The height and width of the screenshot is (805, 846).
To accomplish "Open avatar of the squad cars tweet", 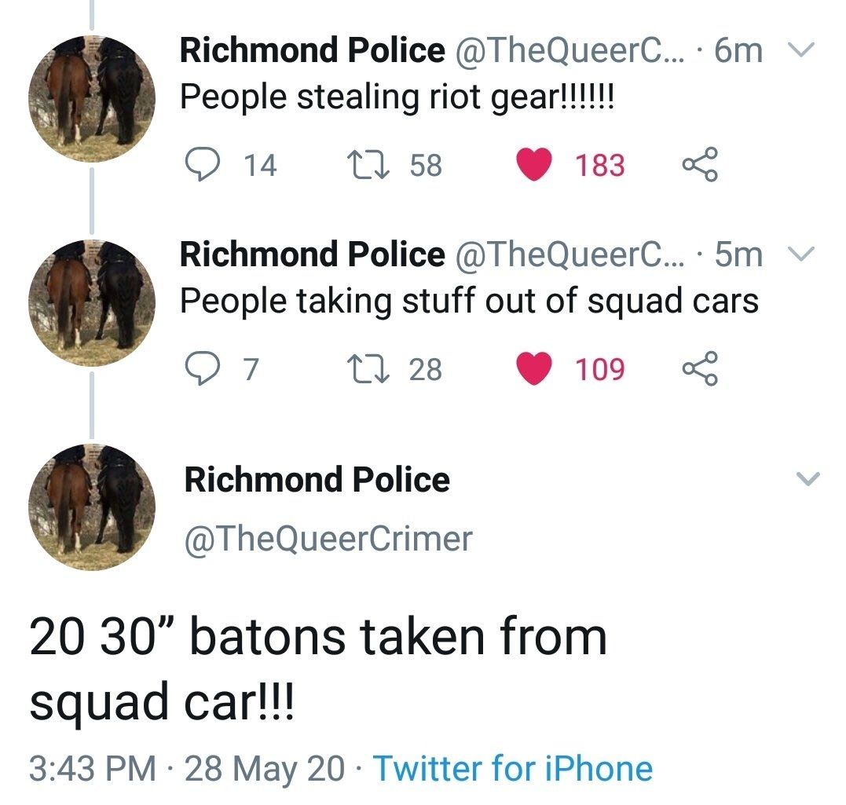I will click(x=91, y=302).
